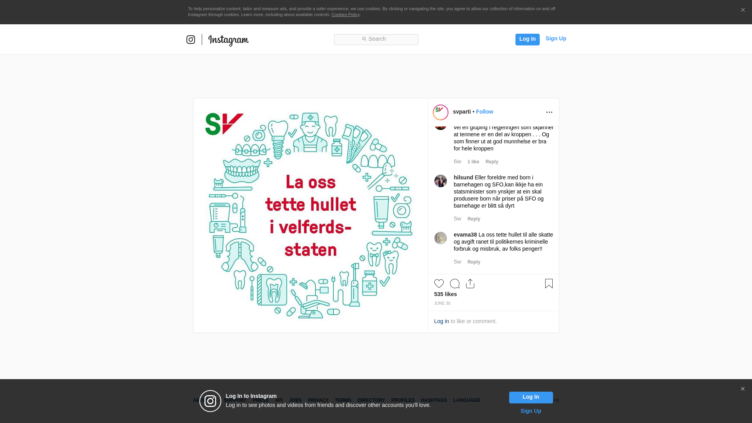Open the Sign Up link in header
Viewport: 752px width, 423px height.
pyautogui.click(x=556, y=38)
